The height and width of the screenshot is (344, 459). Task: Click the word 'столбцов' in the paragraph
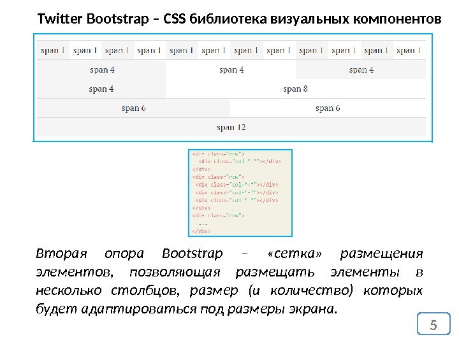click(145, 290)
